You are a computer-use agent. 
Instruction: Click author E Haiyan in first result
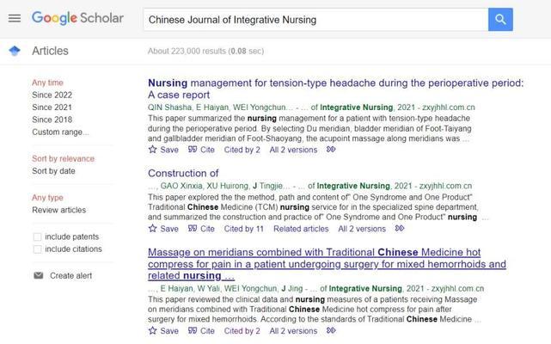click(212, 107)
